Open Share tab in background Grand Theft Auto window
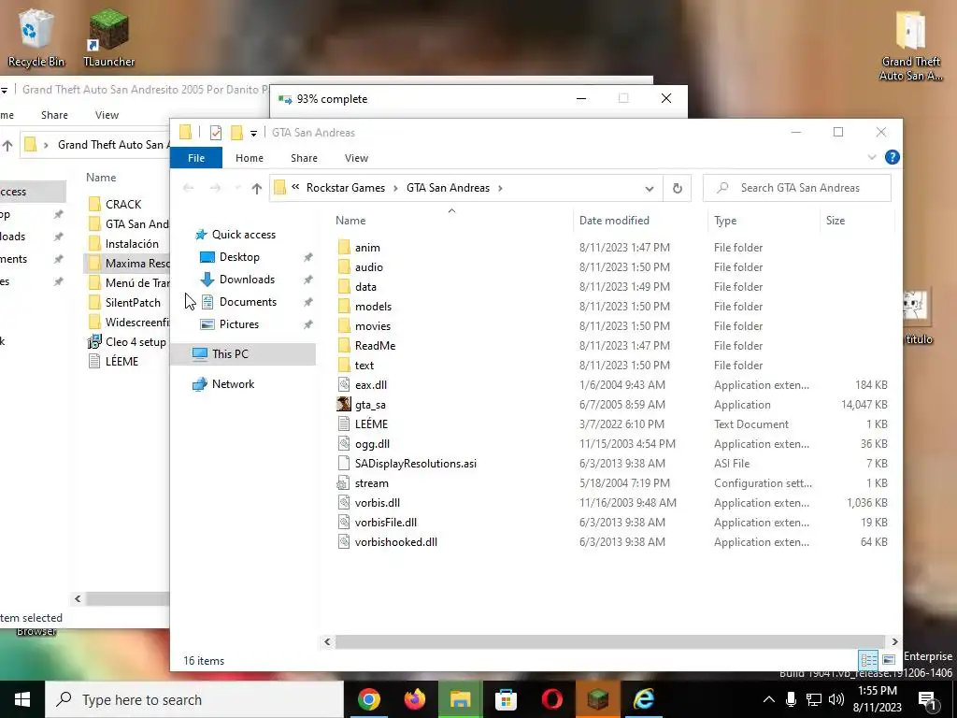 54,115
